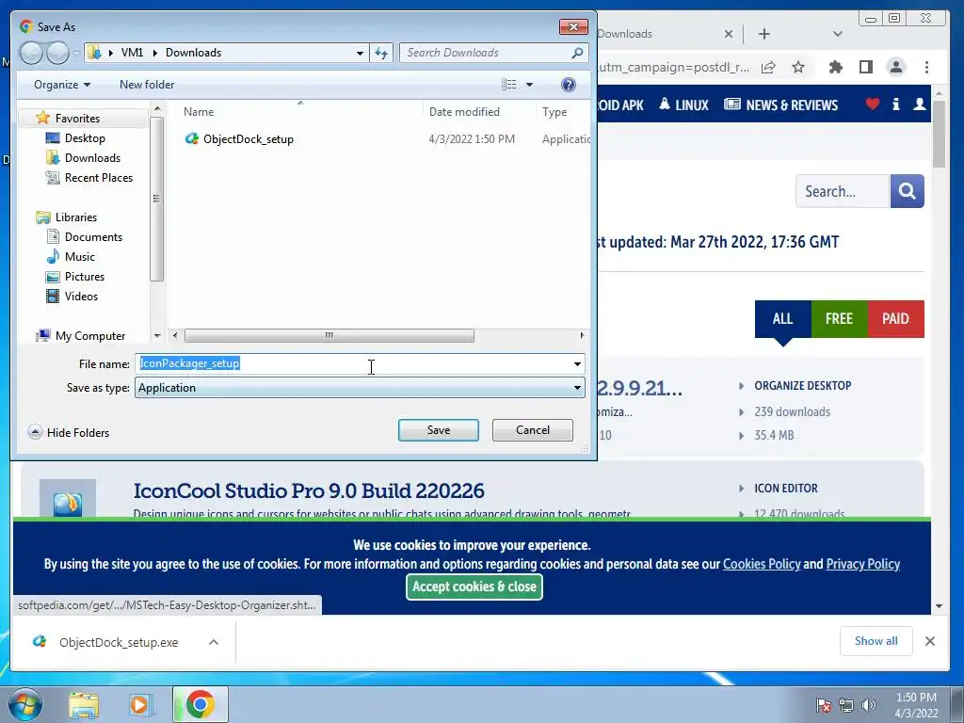Open Recent Places in navigation pane
This screenshot has width=964, height=723.
[x=98, y=178]
